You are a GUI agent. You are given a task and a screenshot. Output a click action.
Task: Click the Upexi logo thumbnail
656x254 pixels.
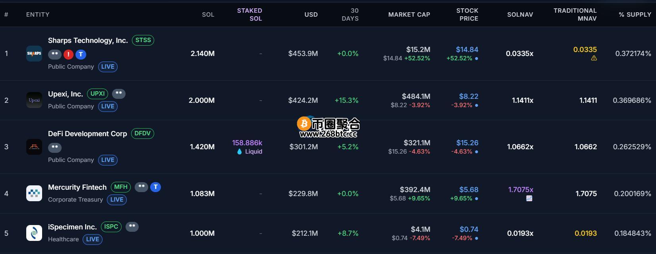click(x=34, y=100)
